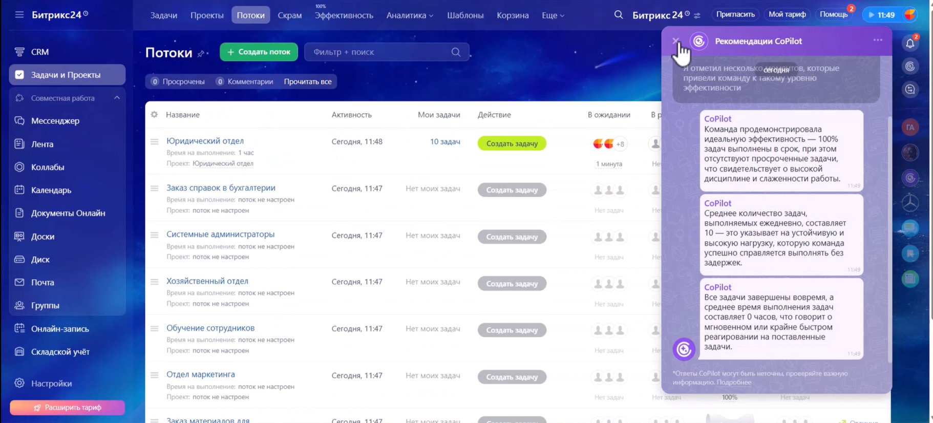The image size is (933, 423).
Task: Open the 10 задач link
Action: (x=445, y=141)
